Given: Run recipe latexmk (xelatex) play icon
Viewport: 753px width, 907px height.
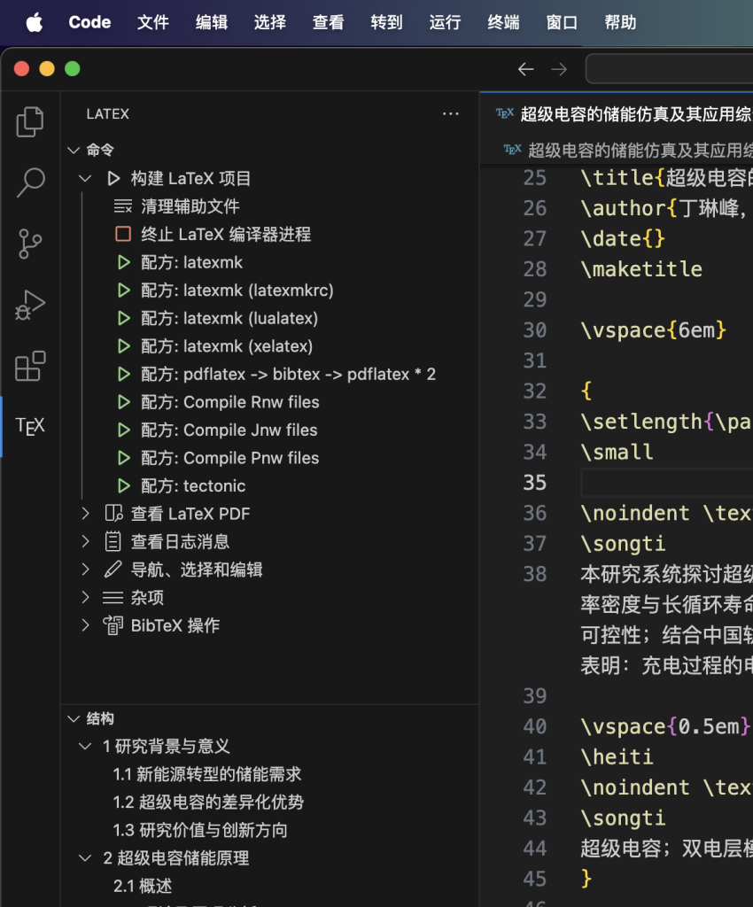Looking at the screenshot, I should (x=124, y=346).
